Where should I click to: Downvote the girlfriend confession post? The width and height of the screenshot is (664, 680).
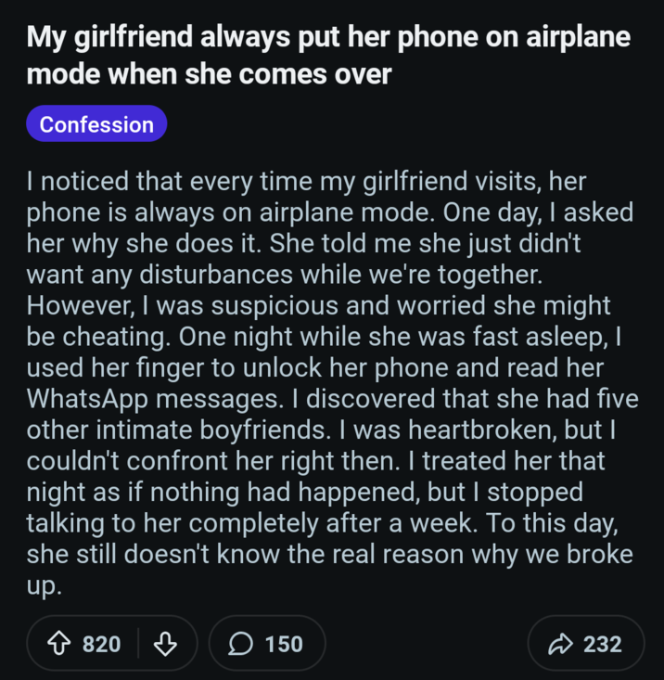pos(165,643)
